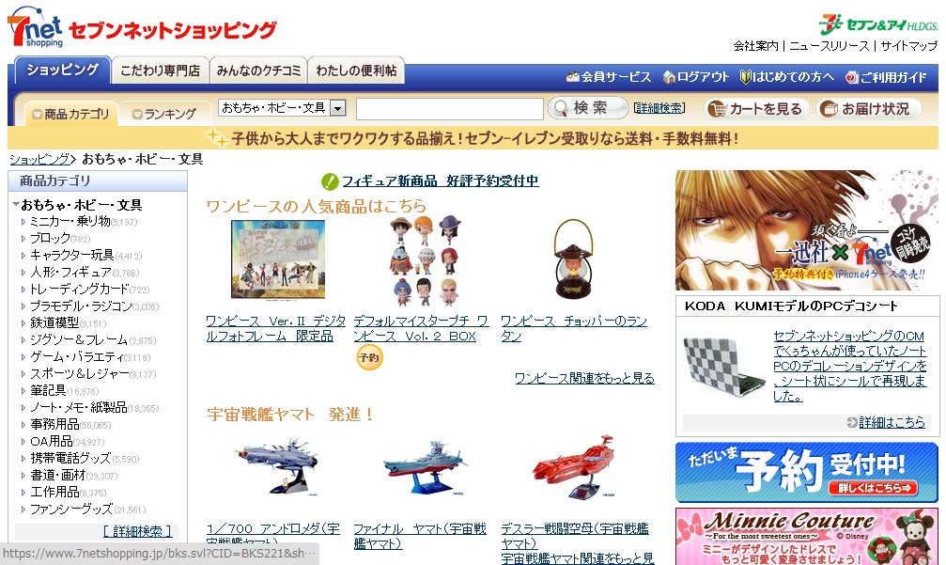Open ジグソー＆フレーム category
Viewport: 946px width, 565px height.
click(78, 339)
